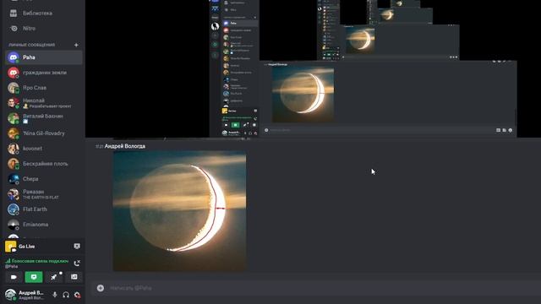Click the stream screen icon beside Go Live
The width and height of the screenshot is (541, 304).
[77, 246]
